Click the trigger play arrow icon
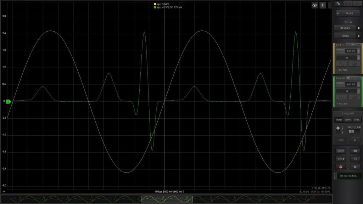This screenshot has height=204, width=363. pyautogui.click(x=355, y=140)
